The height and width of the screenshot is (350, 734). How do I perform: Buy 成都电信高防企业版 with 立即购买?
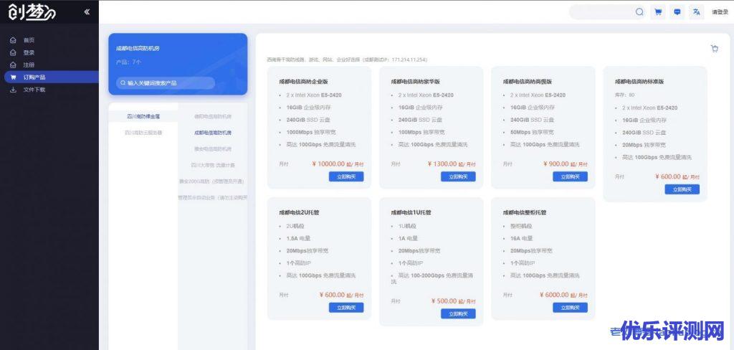pos(346,176)
